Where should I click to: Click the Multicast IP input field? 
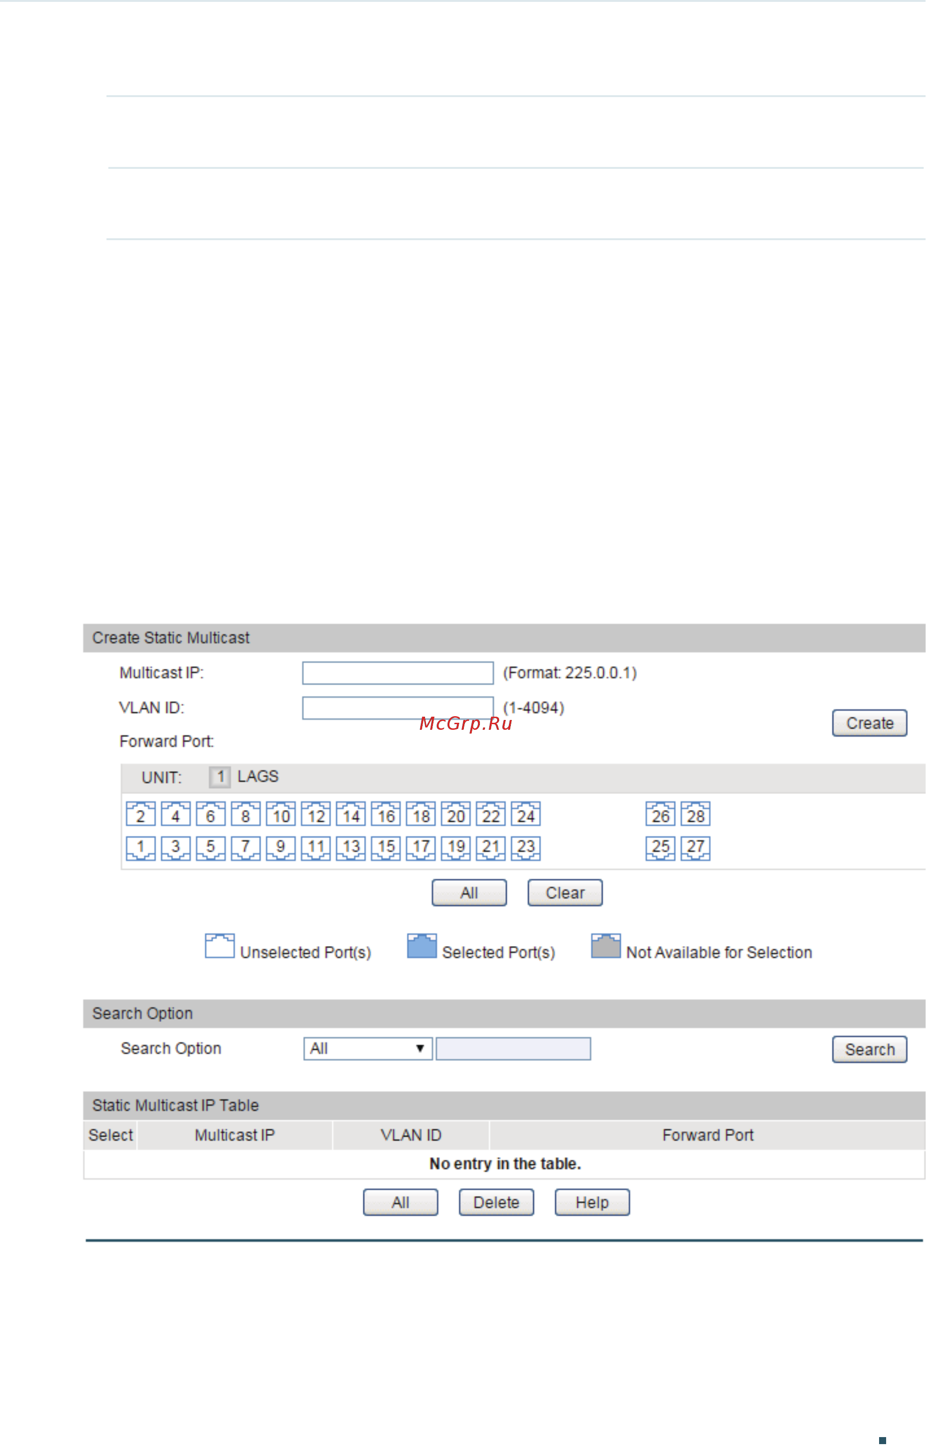(x=397, y=673)
